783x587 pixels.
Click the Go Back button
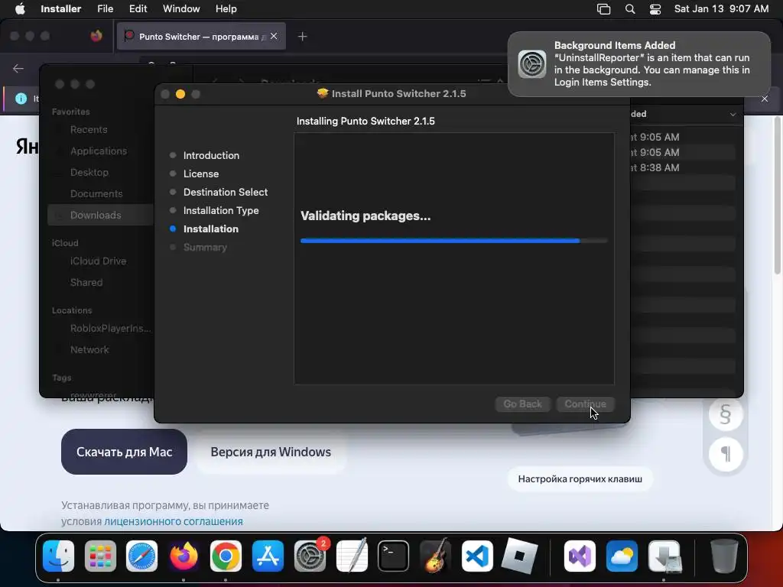522,404
